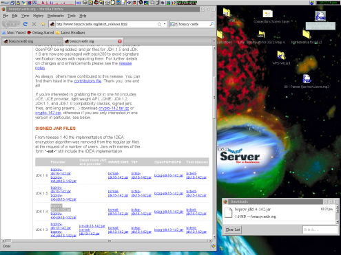Bookmark this page with the star icon
The width and height of the screenshot is (341, 255).
click(159, 24)
